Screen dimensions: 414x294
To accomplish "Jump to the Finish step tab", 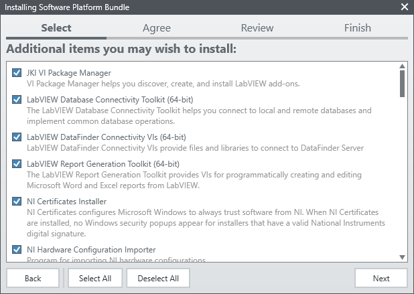I will click(358, 28).
